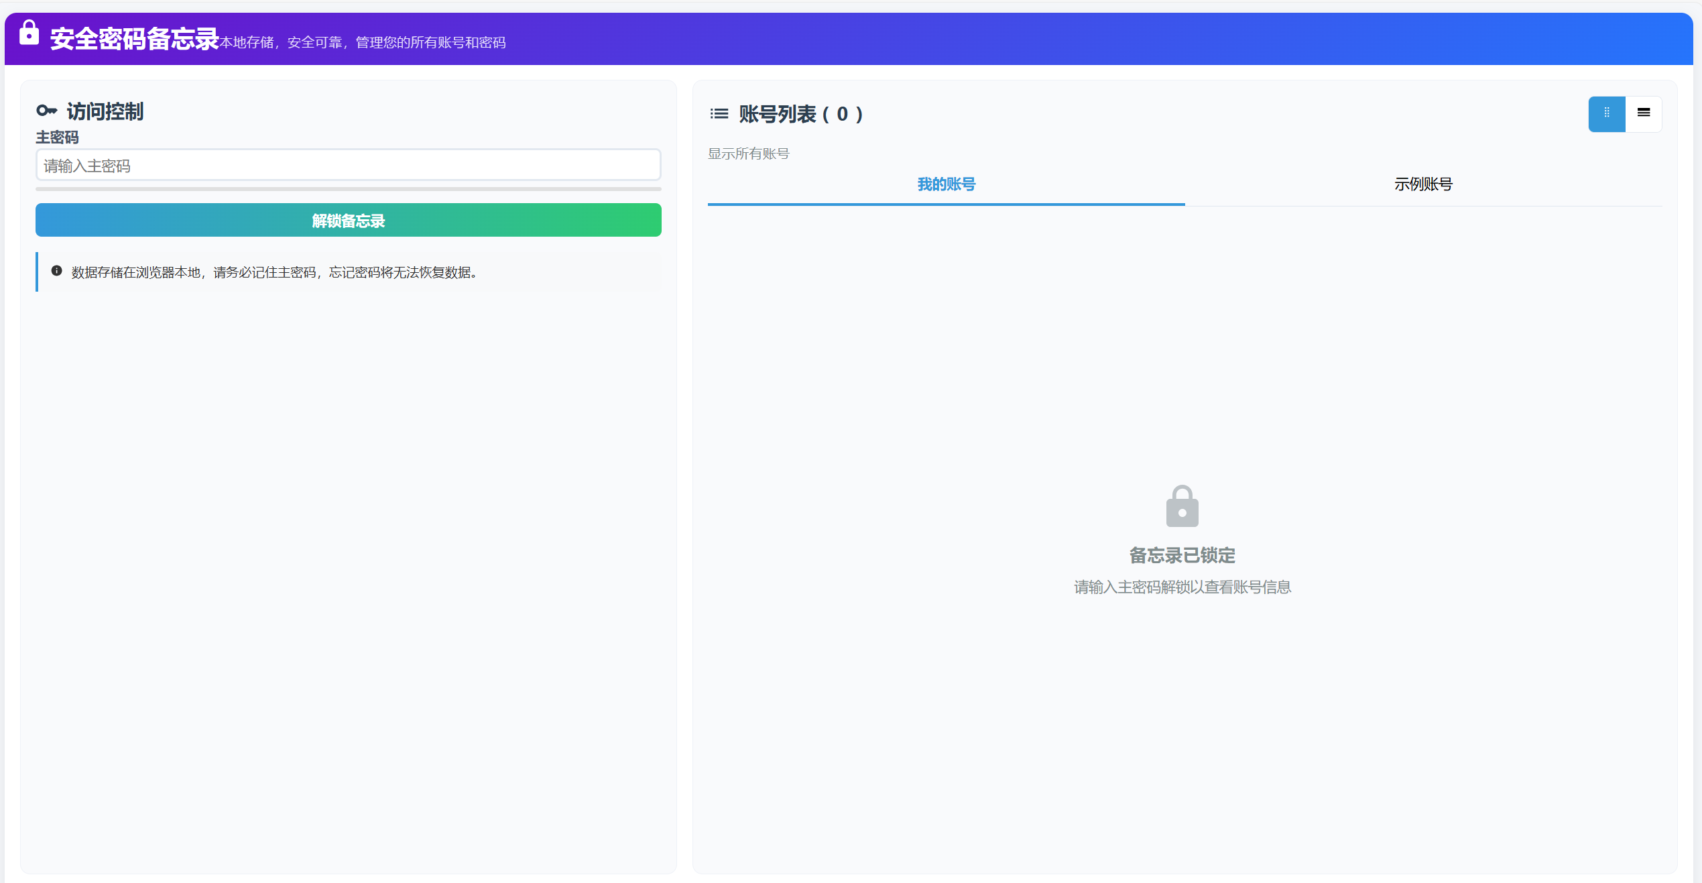This screenshot has width=1702, height=883.
Task: Click the 备忘录已锁定 message title
Action: 1182,555
